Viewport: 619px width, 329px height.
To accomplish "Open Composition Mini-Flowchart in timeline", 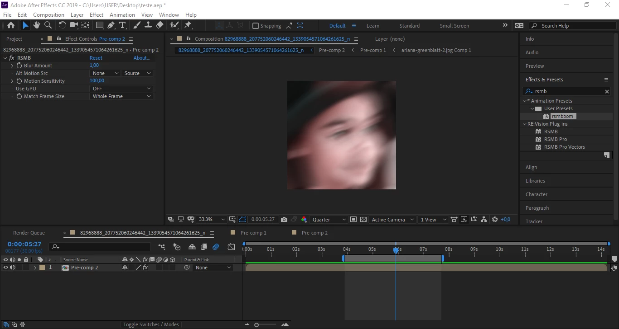I will pyautogui.click(x=161, y=247).
